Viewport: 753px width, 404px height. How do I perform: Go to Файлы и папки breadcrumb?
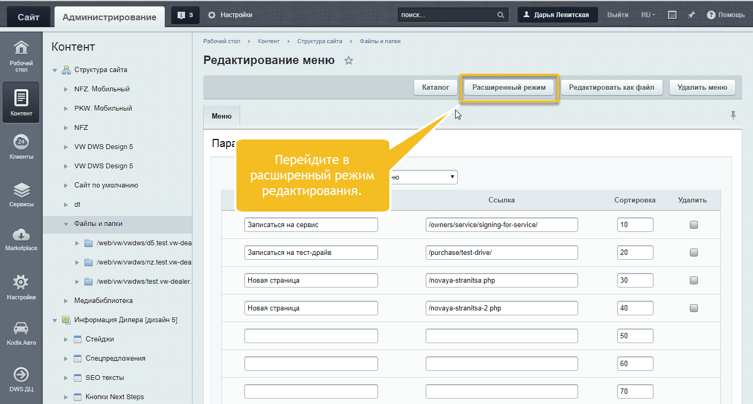(380, 41)
